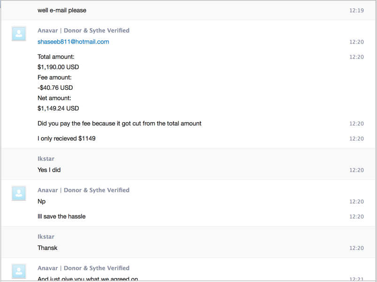Click the bottom avatar beside "And just give you"
Viewport: 377px width, 282px height.
tap(19, 271)
